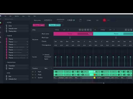The width and height of the screenshot is (133, 99).
Task: Click the play button in the transport
Action: pos(72,20)
